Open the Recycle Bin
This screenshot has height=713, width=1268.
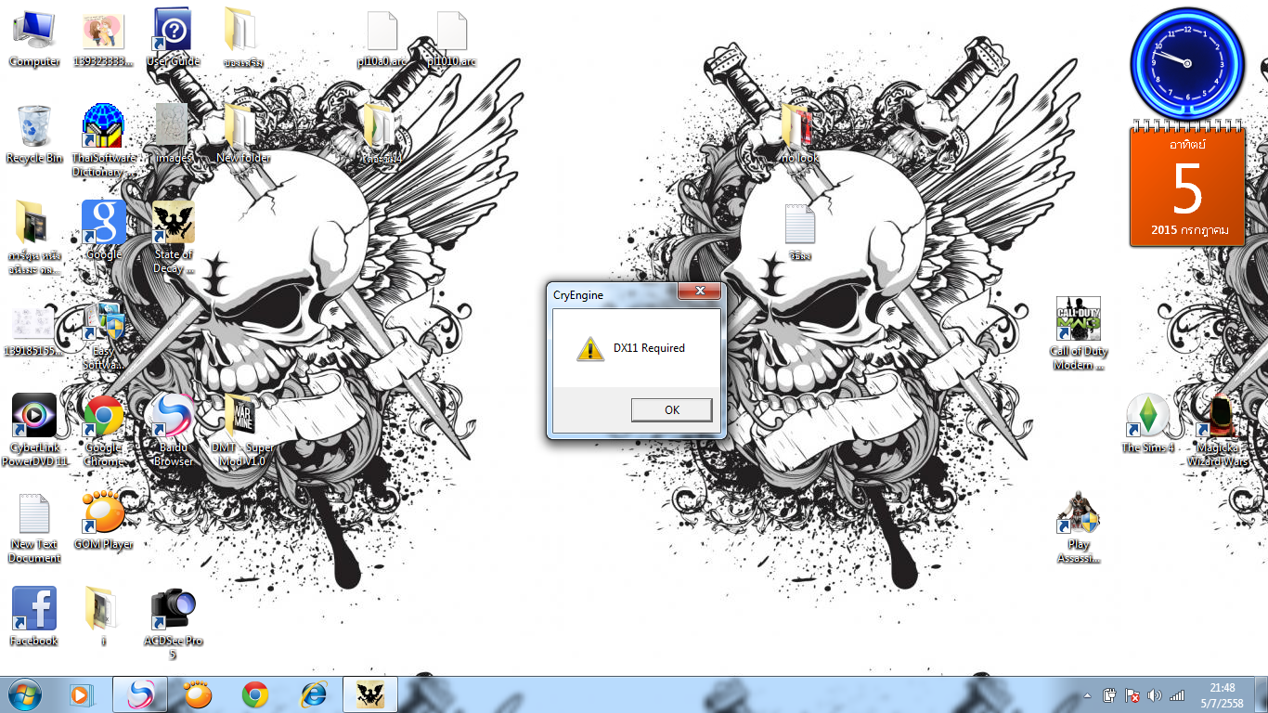coord(34,126)
